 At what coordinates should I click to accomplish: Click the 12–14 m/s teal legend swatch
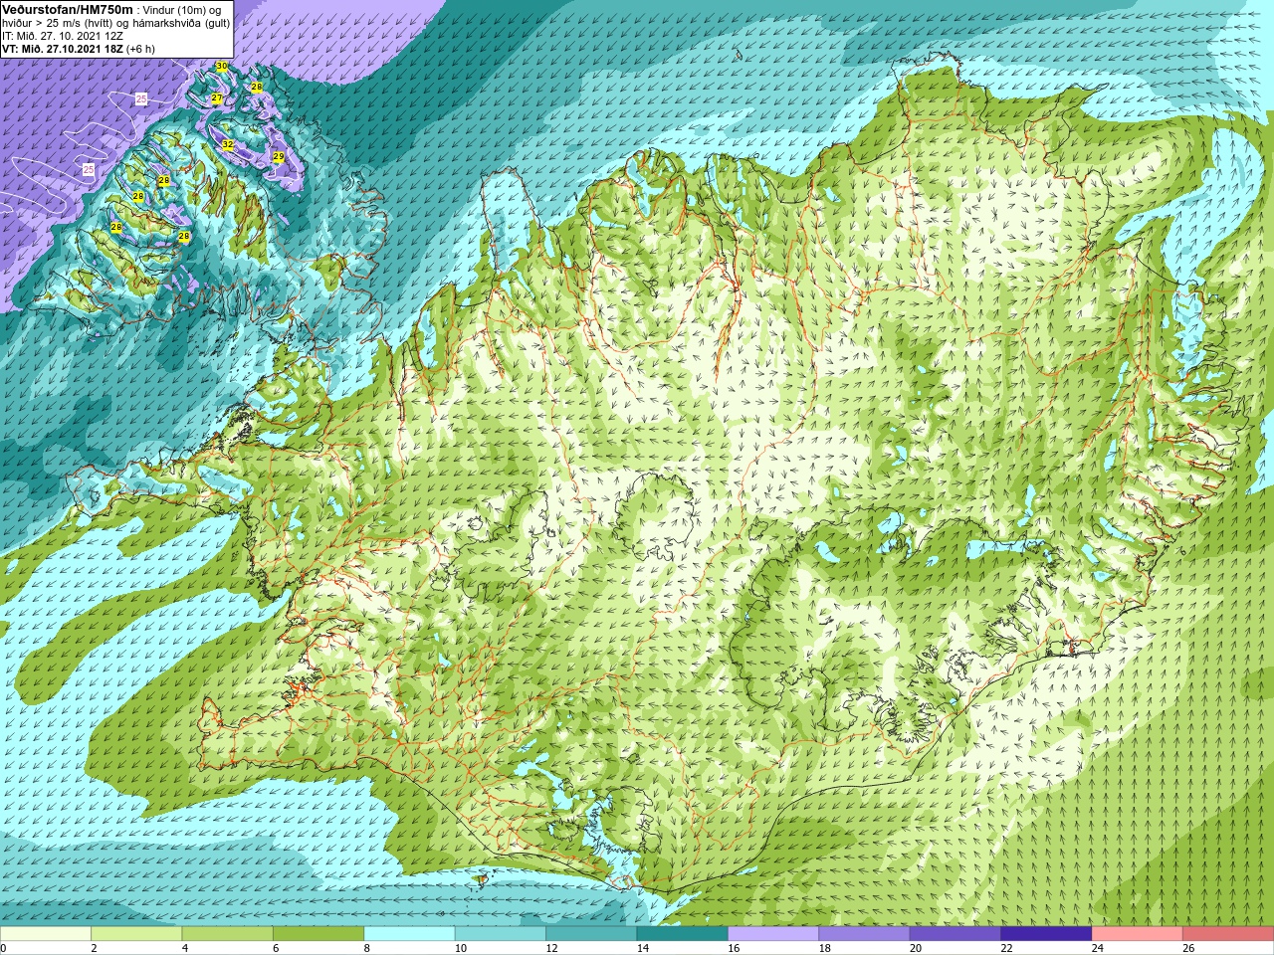click(x=591, y=934)
